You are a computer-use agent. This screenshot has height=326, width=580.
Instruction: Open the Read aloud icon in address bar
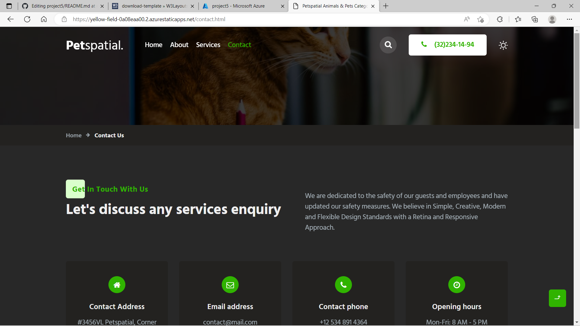coord(467,19)
